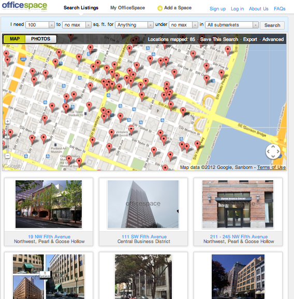Image resolution: width=294 pixels, height=299 pixels.
Task: Click the collage building photo in second row
Action: pos(49,277)
